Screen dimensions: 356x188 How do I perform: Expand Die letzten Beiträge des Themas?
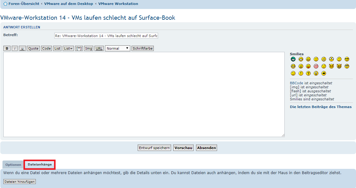[320, 107]
